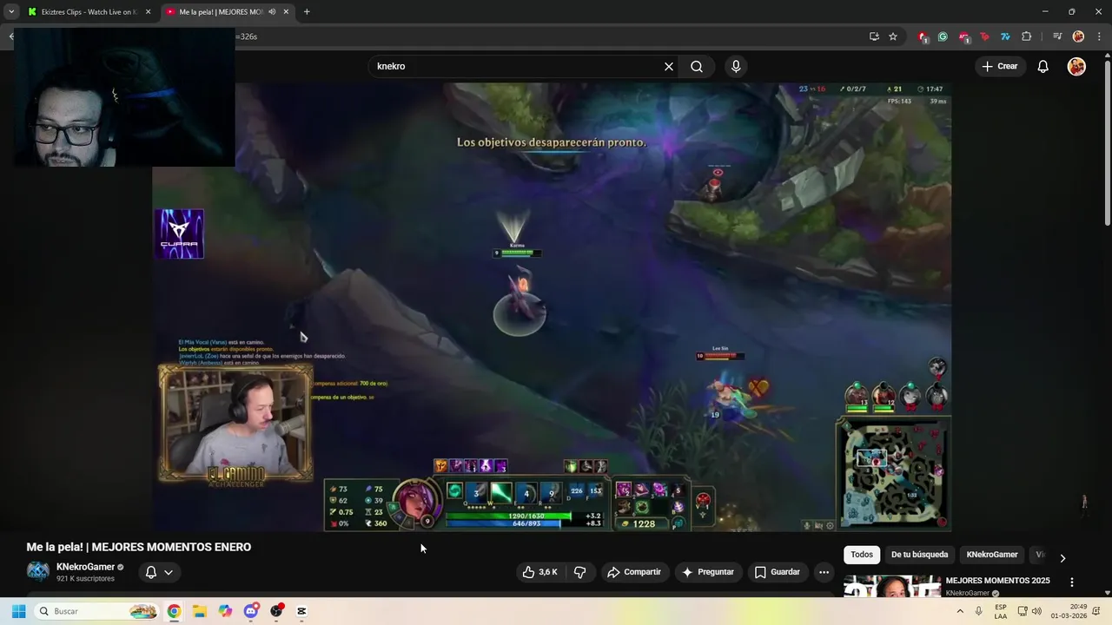Open the tab search dropdown arrow
Viewport: 1112px width, 625px height.
point(11,12)
